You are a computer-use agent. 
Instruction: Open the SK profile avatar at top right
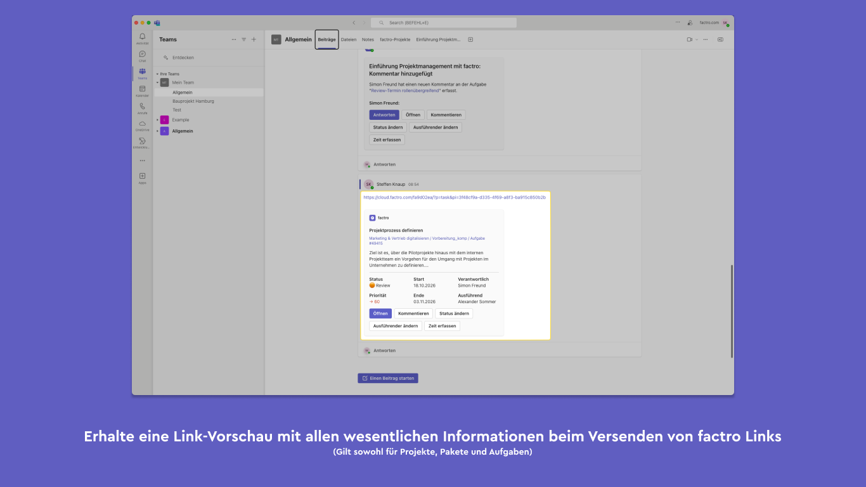pyautogui.click(x=725, y=23)
